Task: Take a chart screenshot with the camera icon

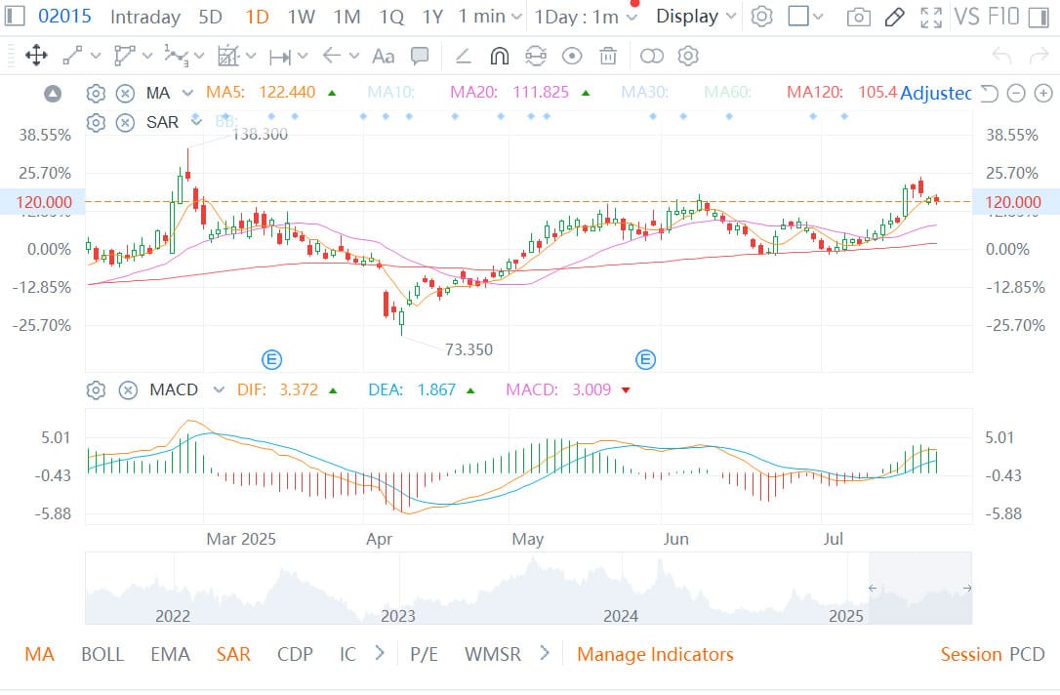Action: coord(858,17)
